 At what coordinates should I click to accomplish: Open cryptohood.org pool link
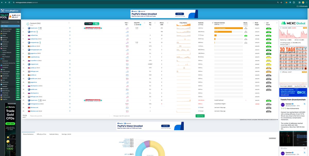click(35, 57)
